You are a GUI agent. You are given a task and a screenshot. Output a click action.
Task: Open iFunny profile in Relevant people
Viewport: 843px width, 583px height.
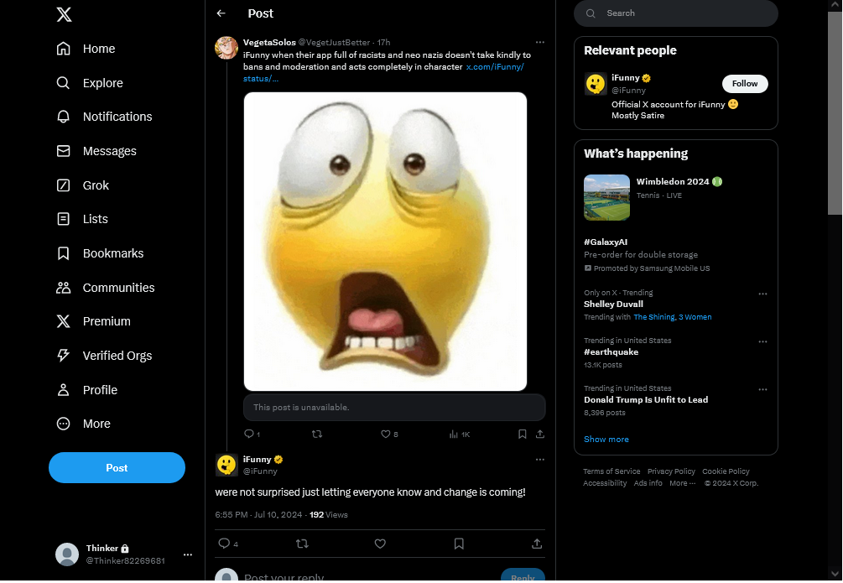pyautogui.click(x=626, y=78)
